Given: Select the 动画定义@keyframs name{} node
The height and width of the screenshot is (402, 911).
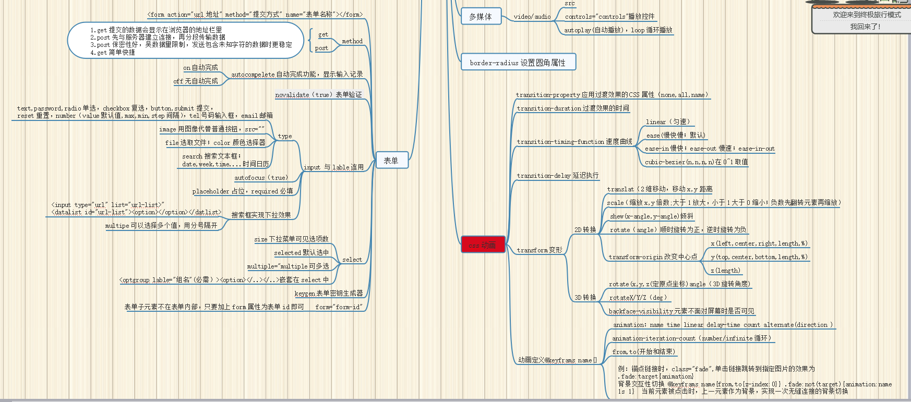Looking at the screenshot, I should point(558,360).
